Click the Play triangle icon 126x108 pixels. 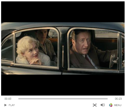[x=6, y=105]
